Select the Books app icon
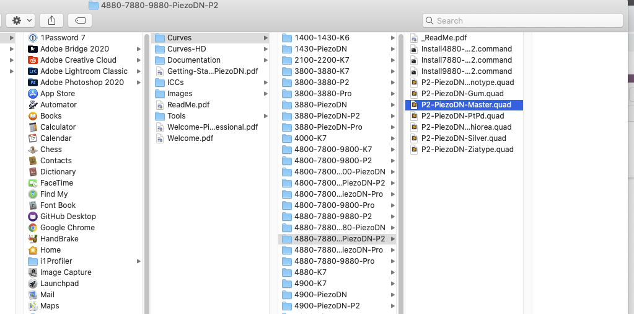This screenshot has width=634, height=314. [x=33, y=115]
